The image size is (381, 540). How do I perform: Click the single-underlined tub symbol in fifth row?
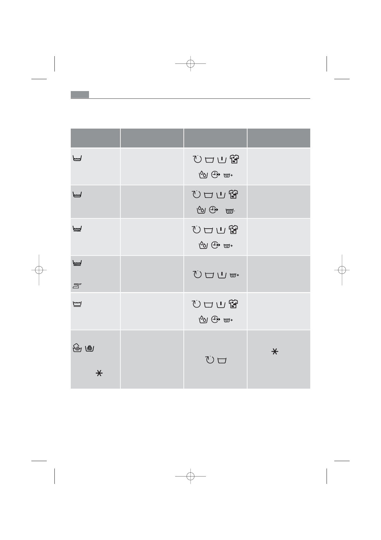(x=78, y=304)
